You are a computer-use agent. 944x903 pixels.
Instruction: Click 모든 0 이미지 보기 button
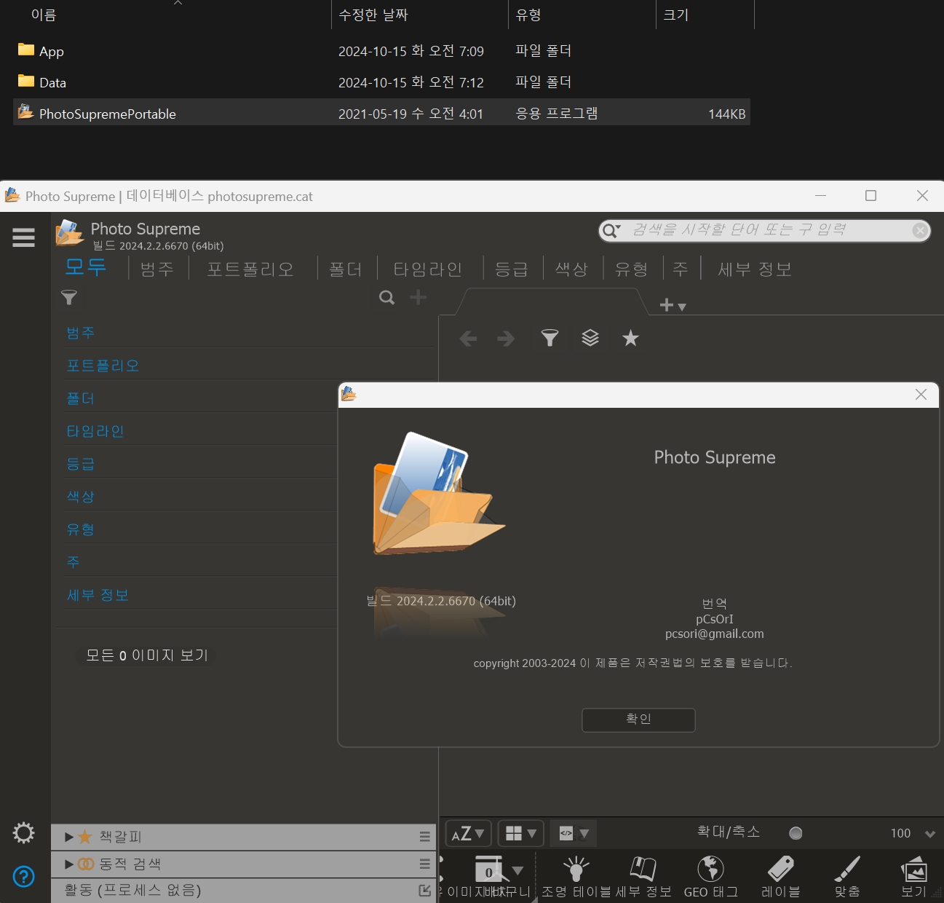147,655
